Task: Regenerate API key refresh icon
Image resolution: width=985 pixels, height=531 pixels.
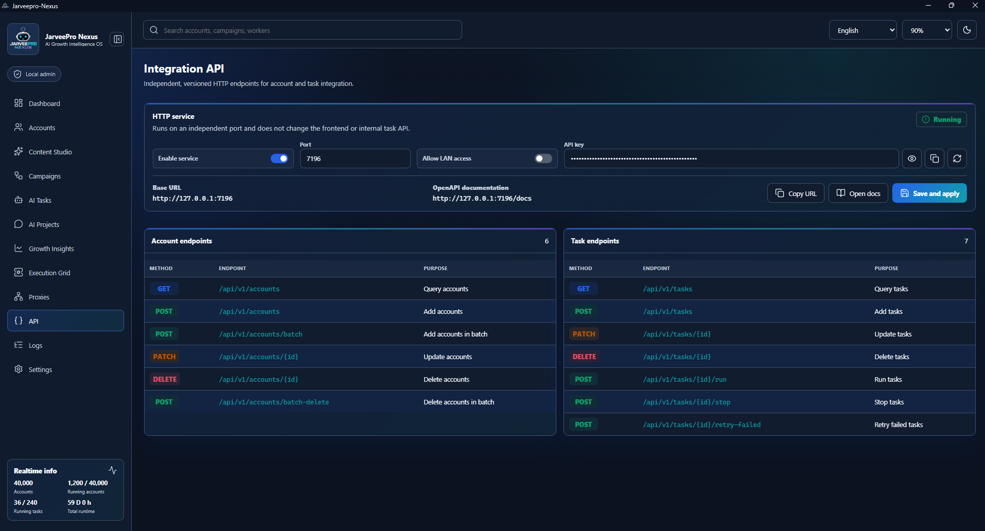Action: tap(957, 158)
